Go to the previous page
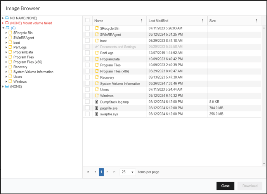This screenshot has height=194, width=267. (x=95, y=172)
